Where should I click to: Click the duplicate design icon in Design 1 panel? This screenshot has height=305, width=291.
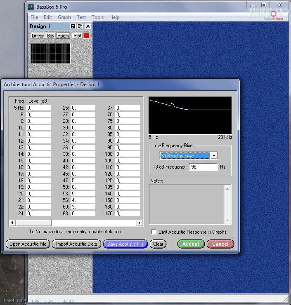pos(80,26)
